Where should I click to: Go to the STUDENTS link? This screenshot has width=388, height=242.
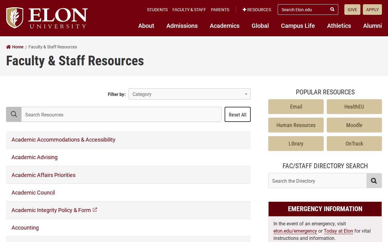click(157, 10)
